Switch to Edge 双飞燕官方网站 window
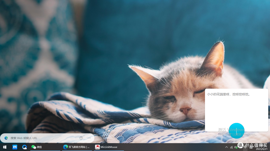 pyautogui.click(x=76, y=147)
